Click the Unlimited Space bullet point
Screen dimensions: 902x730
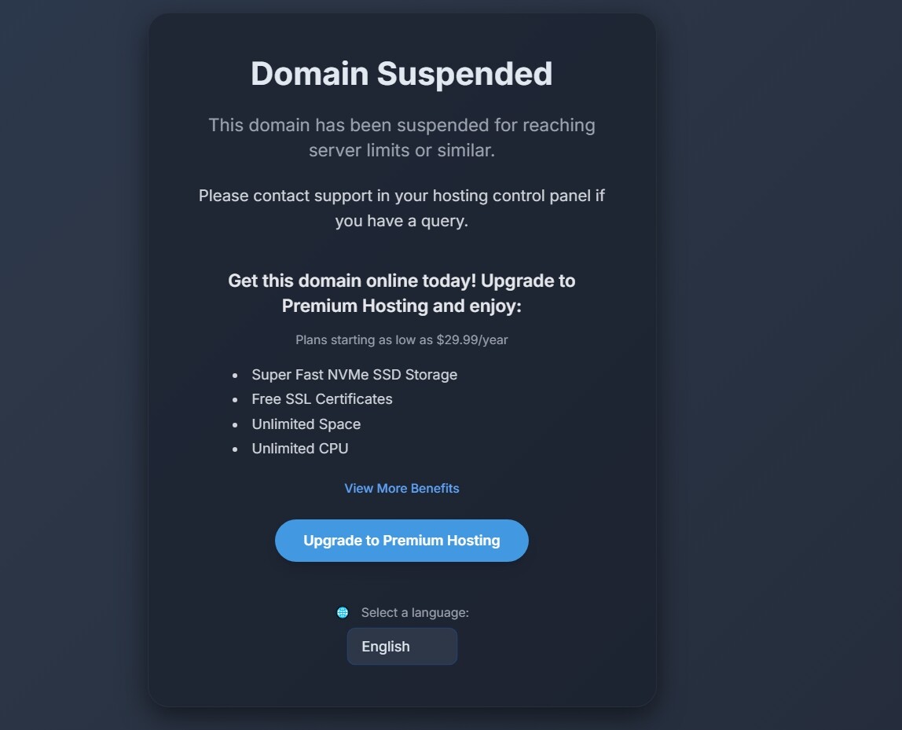pyautogui.click(x=306, y=424)
